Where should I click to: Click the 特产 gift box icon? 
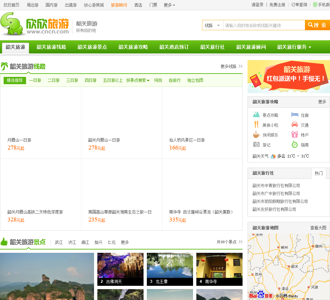point(295,135)
